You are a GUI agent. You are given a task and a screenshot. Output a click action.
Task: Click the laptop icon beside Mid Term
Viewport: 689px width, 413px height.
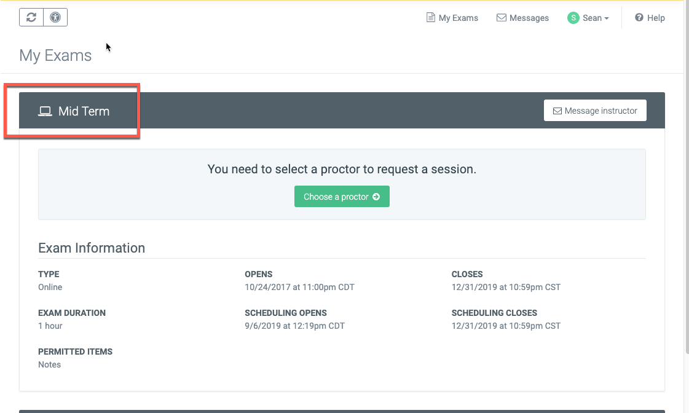45,111
